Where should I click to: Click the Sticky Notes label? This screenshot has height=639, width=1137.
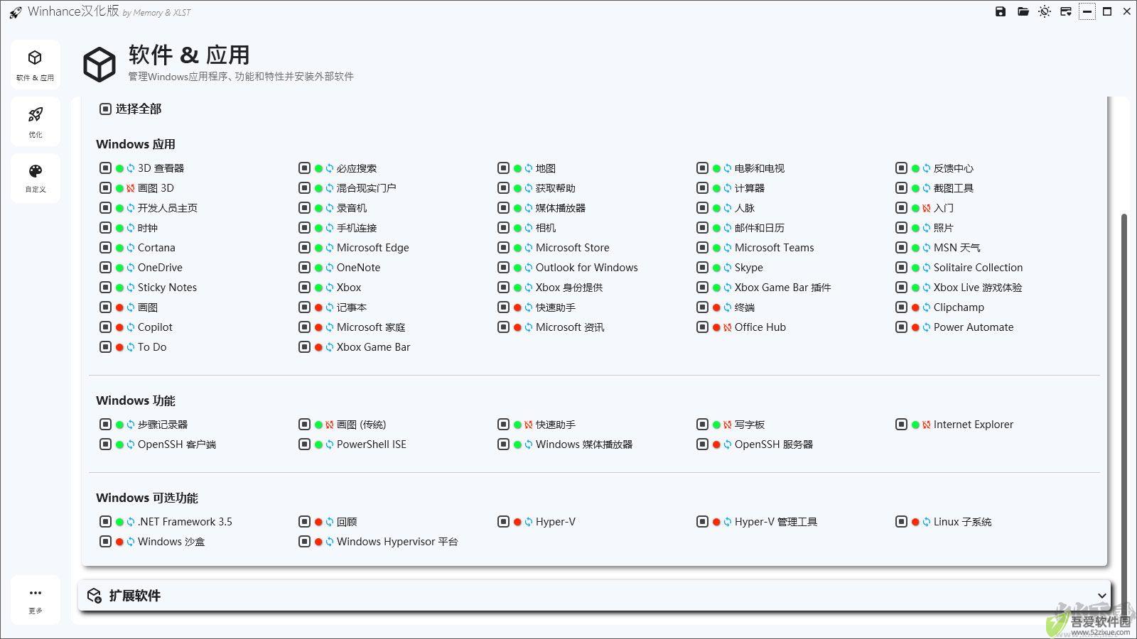tap(167, 288)
